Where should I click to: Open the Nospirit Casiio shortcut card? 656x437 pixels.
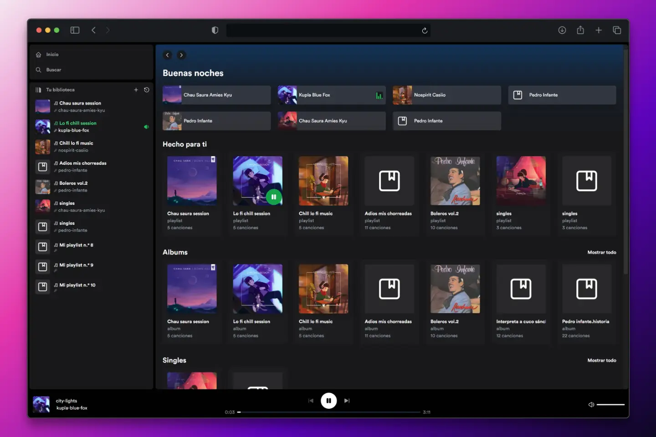click(x=447, y=95)
